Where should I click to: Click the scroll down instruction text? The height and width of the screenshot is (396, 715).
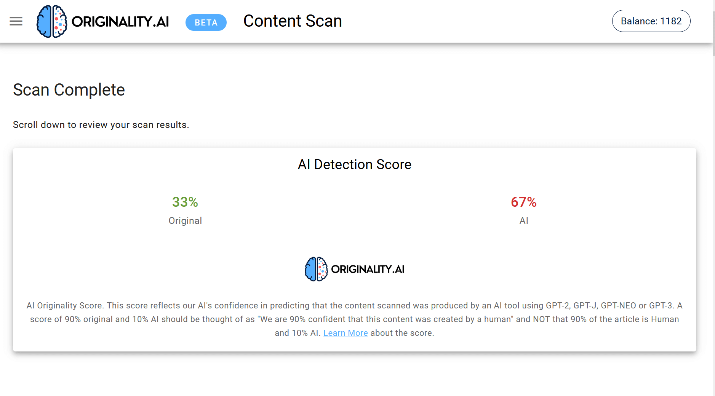101,125
